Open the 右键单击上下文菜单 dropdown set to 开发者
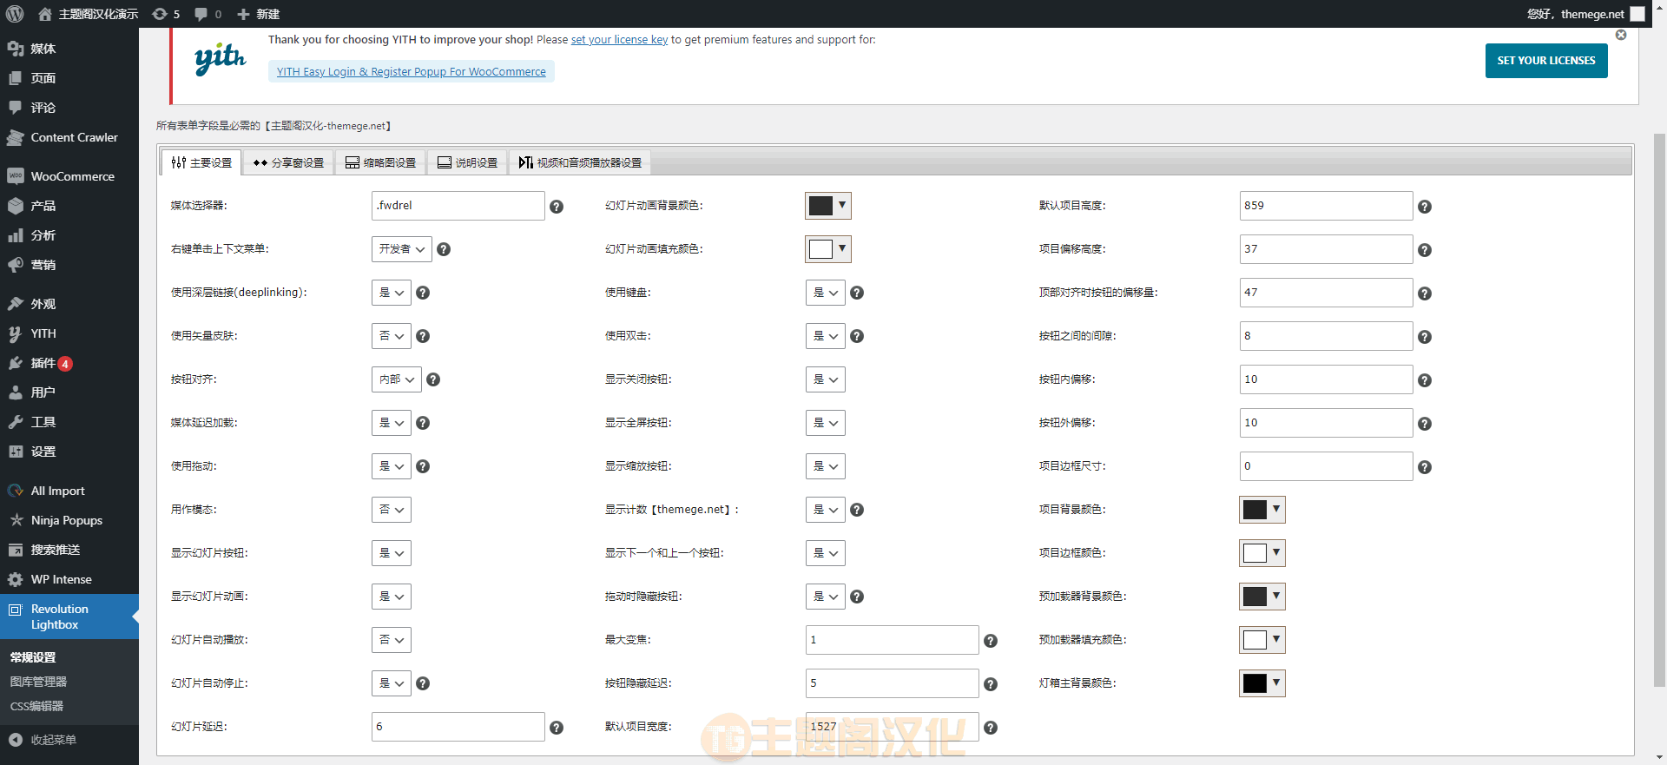 401,249
